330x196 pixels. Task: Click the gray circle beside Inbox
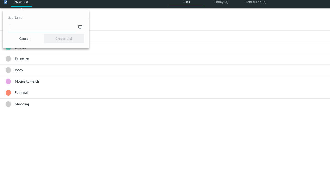[8, 70]
